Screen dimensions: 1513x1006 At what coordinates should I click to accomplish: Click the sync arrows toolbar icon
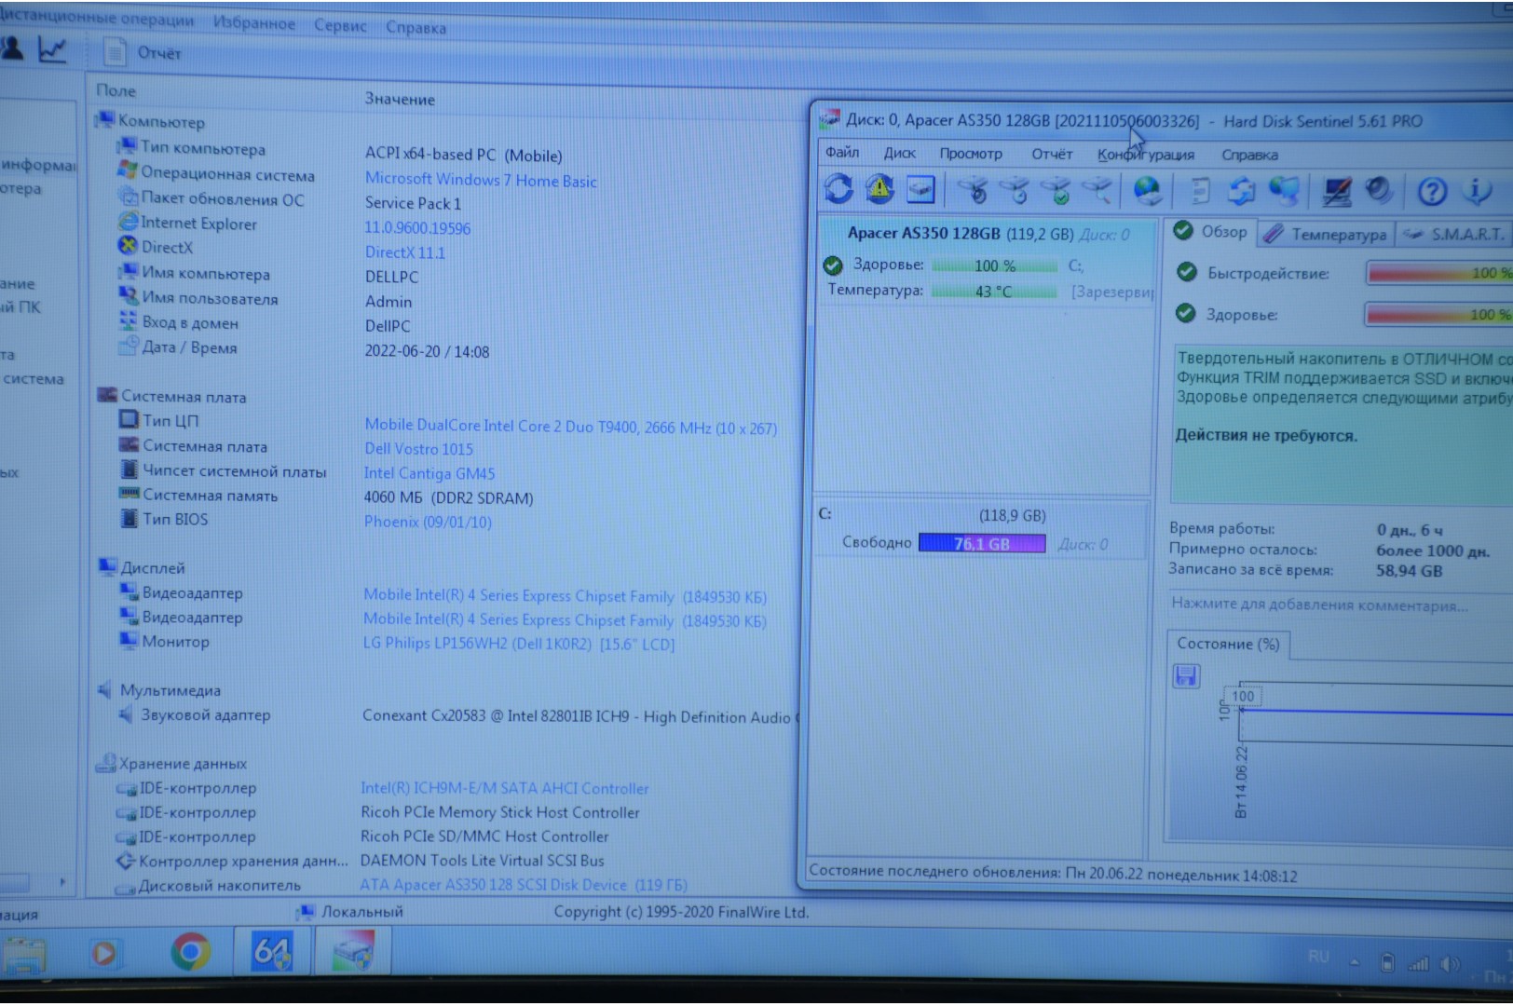1242,191
